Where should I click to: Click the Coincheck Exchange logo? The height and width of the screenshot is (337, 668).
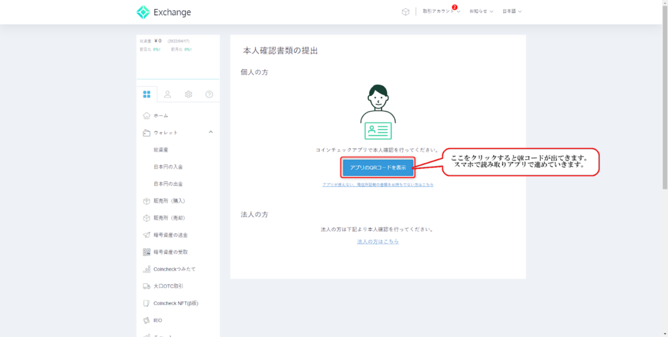coord(164,12)
